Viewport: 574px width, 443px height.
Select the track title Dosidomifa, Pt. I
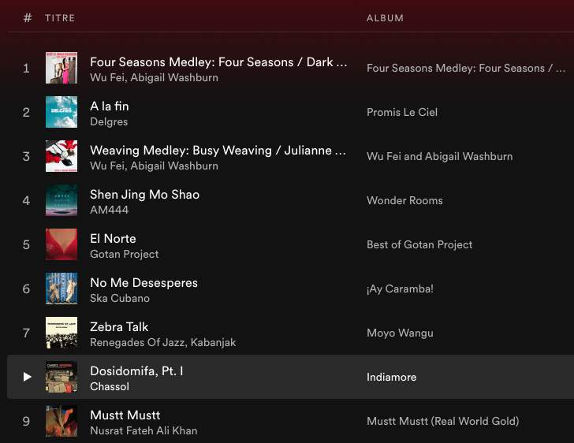click(x=136, y=371)
